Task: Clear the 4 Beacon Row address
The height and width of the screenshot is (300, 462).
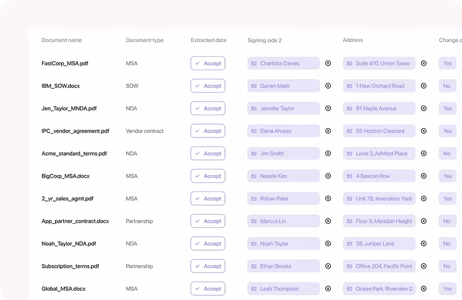Action: point(423,176)
